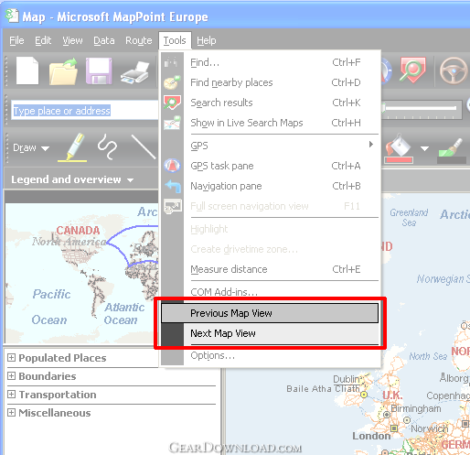The height and width of the screenshot is (455, 470).
Task: Click the Search results pushpin toolbar icon
Action: pos(412,70)
